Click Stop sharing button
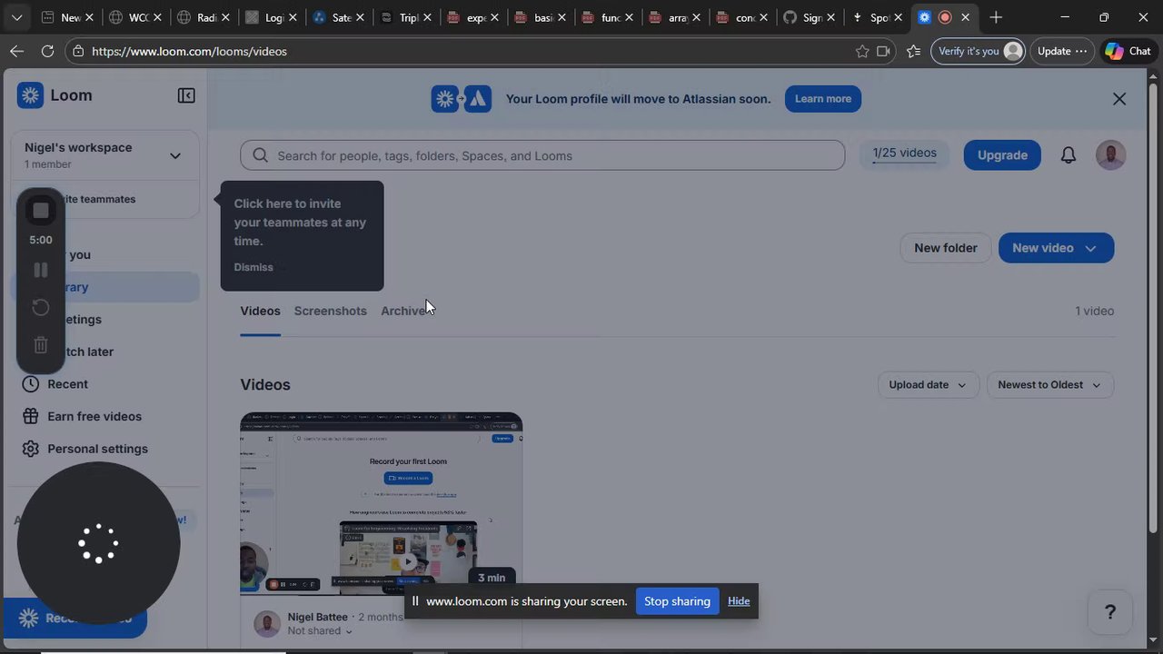The image size is (1163, 654). [x=677, y=601]
